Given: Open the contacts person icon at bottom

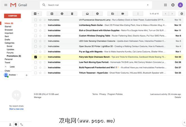Looking at the screenshot, I should tap(10, 124).
